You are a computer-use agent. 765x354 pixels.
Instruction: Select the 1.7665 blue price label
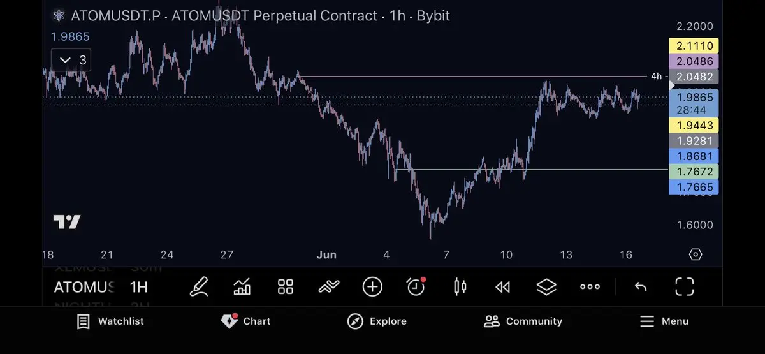694,187
